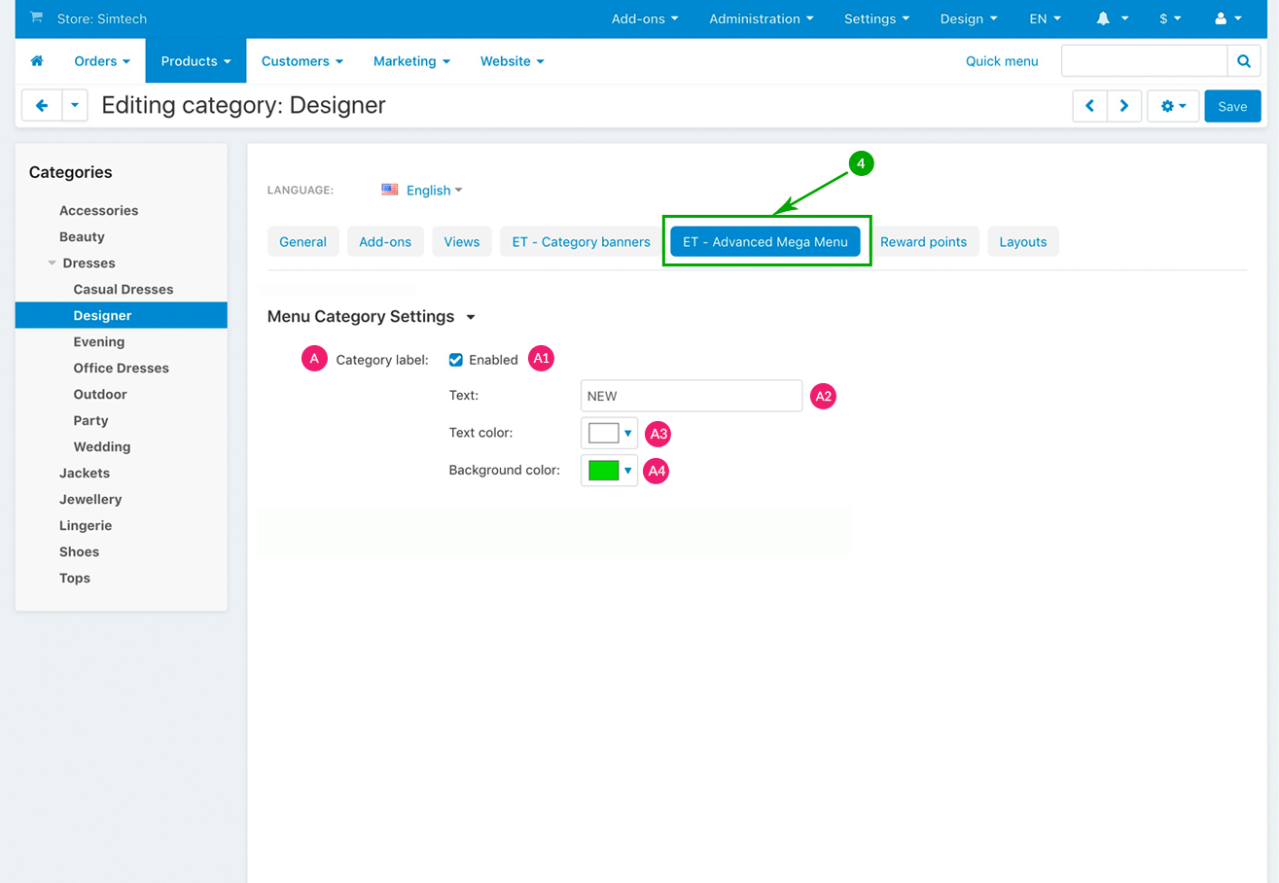Click the label Text input field
The height and width of the screenshot is (883, 1279).
tap(691, 396)
